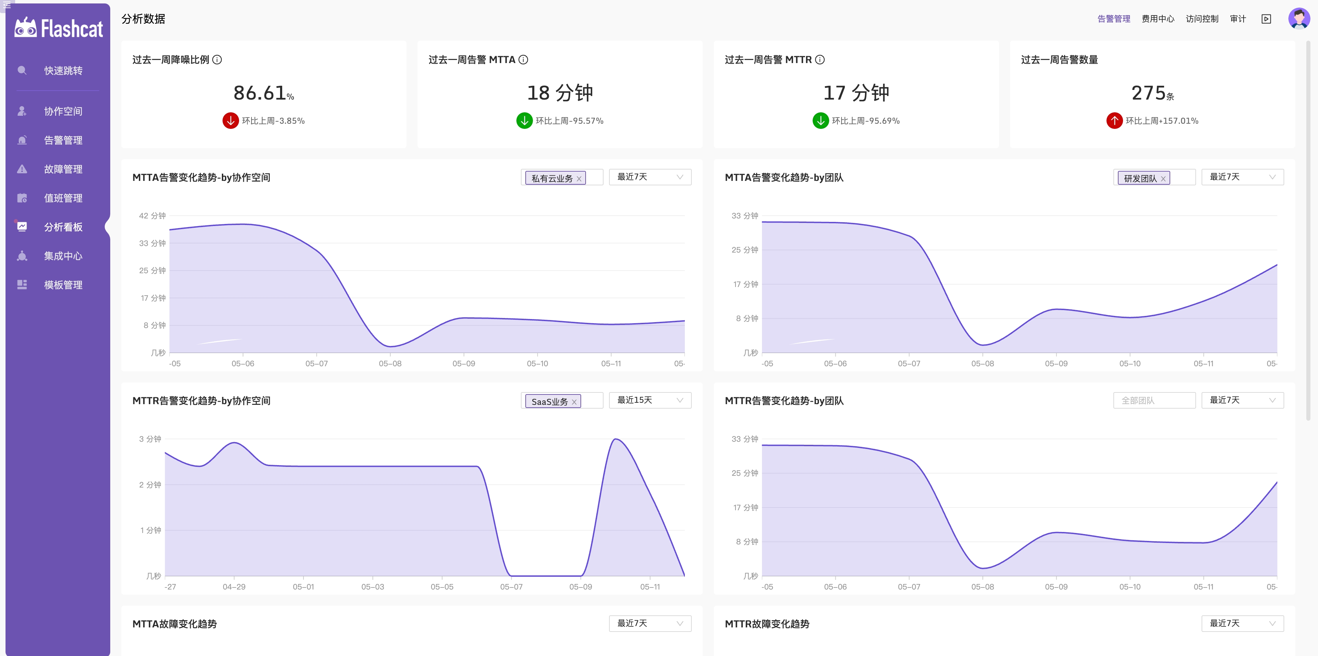Click green down-arrow indicator under 17 分钟
Screen dimensions: 1318x656
pos(821,121)
